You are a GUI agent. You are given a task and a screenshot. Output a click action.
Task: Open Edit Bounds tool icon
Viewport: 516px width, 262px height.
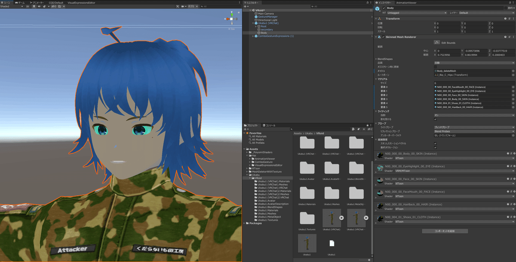[x=436, y=43]
